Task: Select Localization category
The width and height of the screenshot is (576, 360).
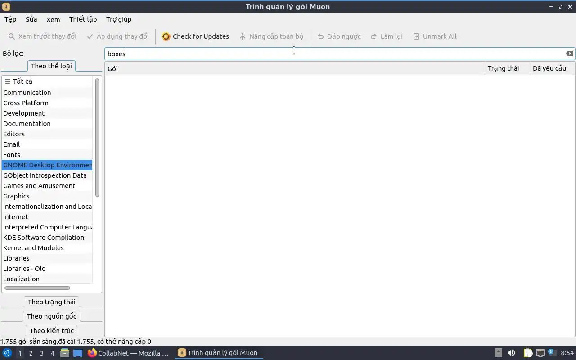Action: pos(47,279)
